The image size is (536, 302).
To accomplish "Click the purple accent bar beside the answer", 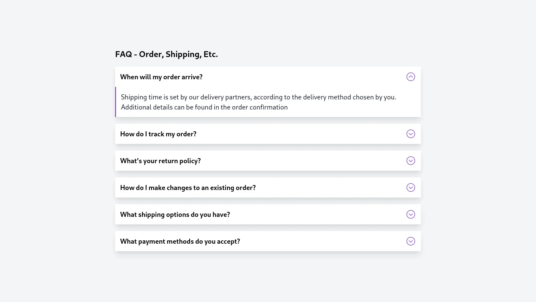I will click(x=116, y=102).
